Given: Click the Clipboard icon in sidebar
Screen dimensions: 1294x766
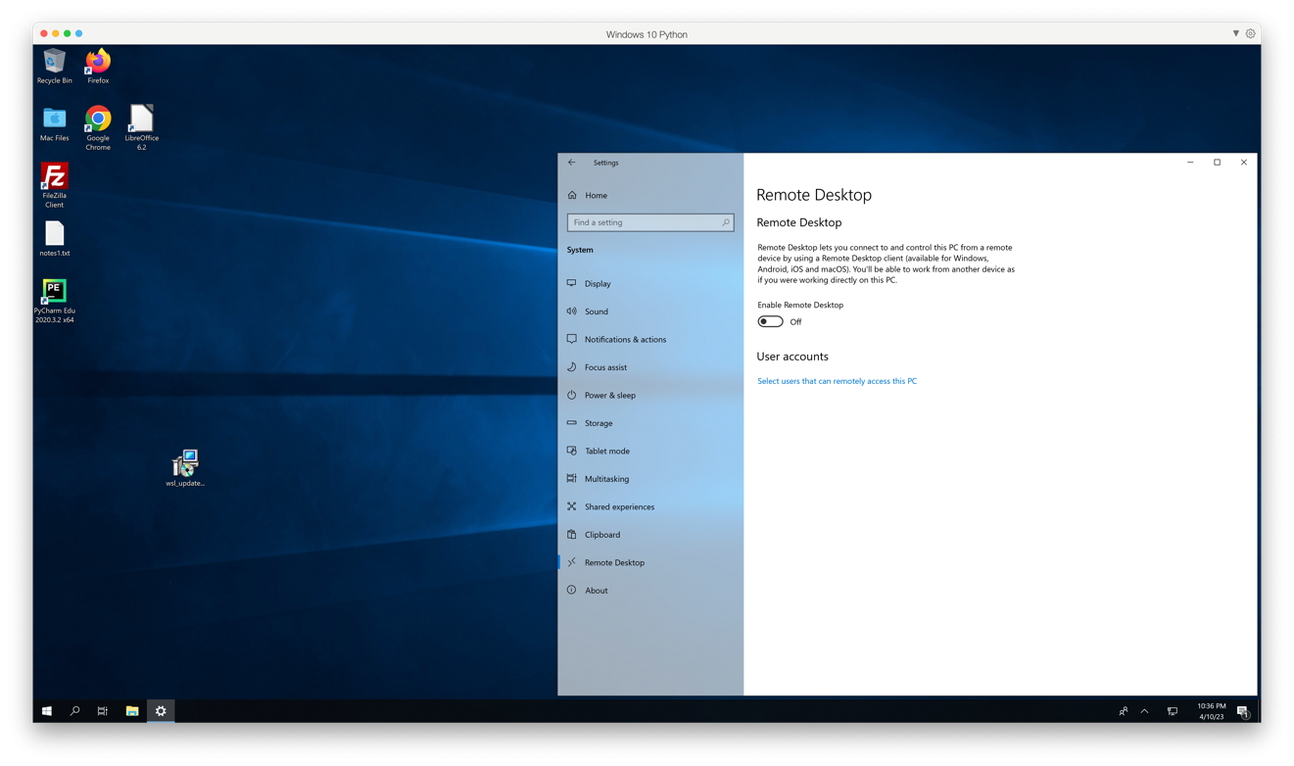Looking at the screenshot, I should click(572, 535).
